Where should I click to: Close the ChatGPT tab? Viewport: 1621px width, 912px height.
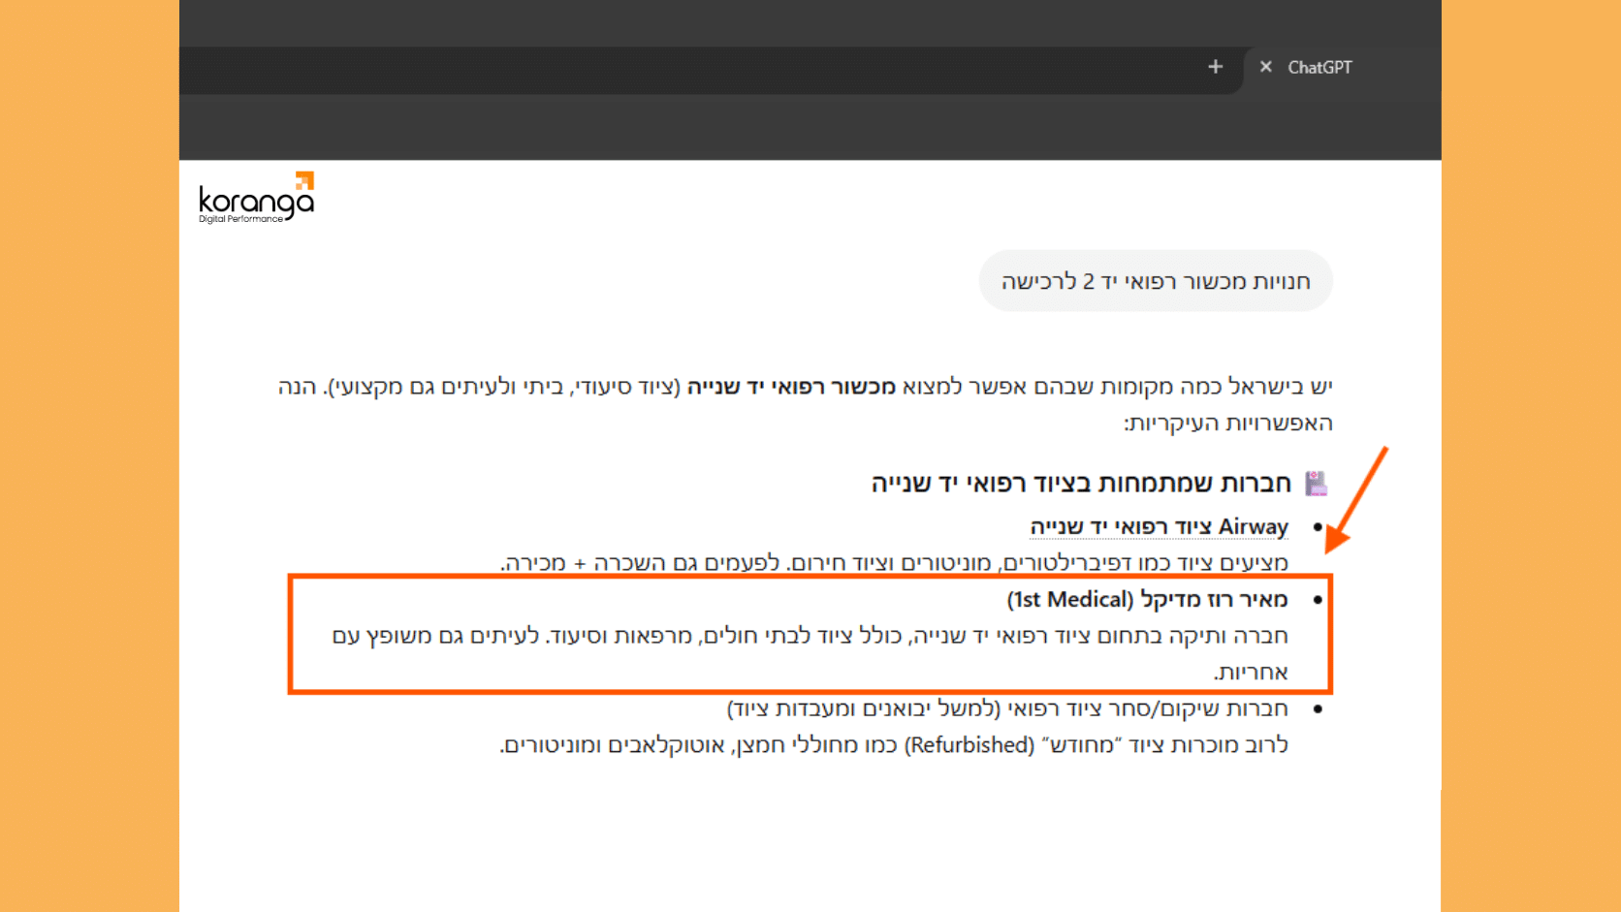point(1265,67)
